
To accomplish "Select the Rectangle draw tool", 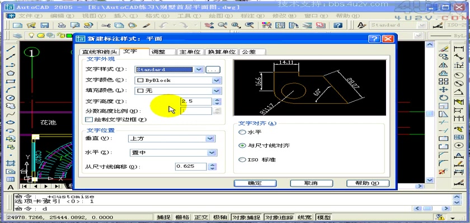I will pyautogui.click(x=11, y=81).
